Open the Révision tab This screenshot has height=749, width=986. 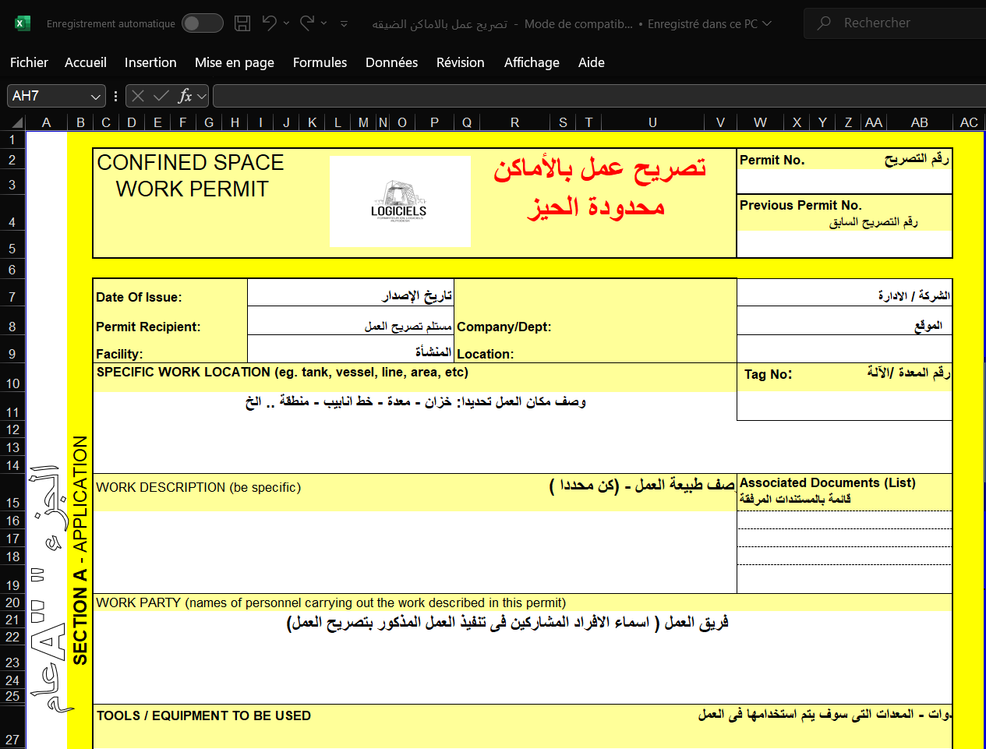(460, 62)
